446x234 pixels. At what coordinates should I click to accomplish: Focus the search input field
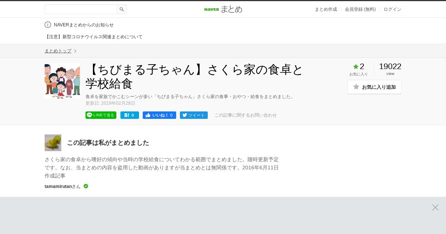[81, 9]
